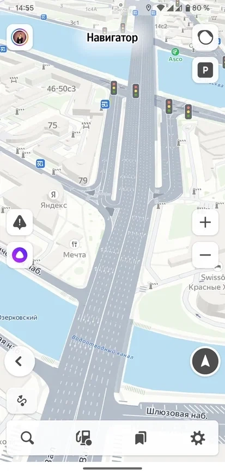The height and width of the screenshot is (475, 225).
Task: Select the Мечта restaurant marker
Action: click(x=75, y=249)
